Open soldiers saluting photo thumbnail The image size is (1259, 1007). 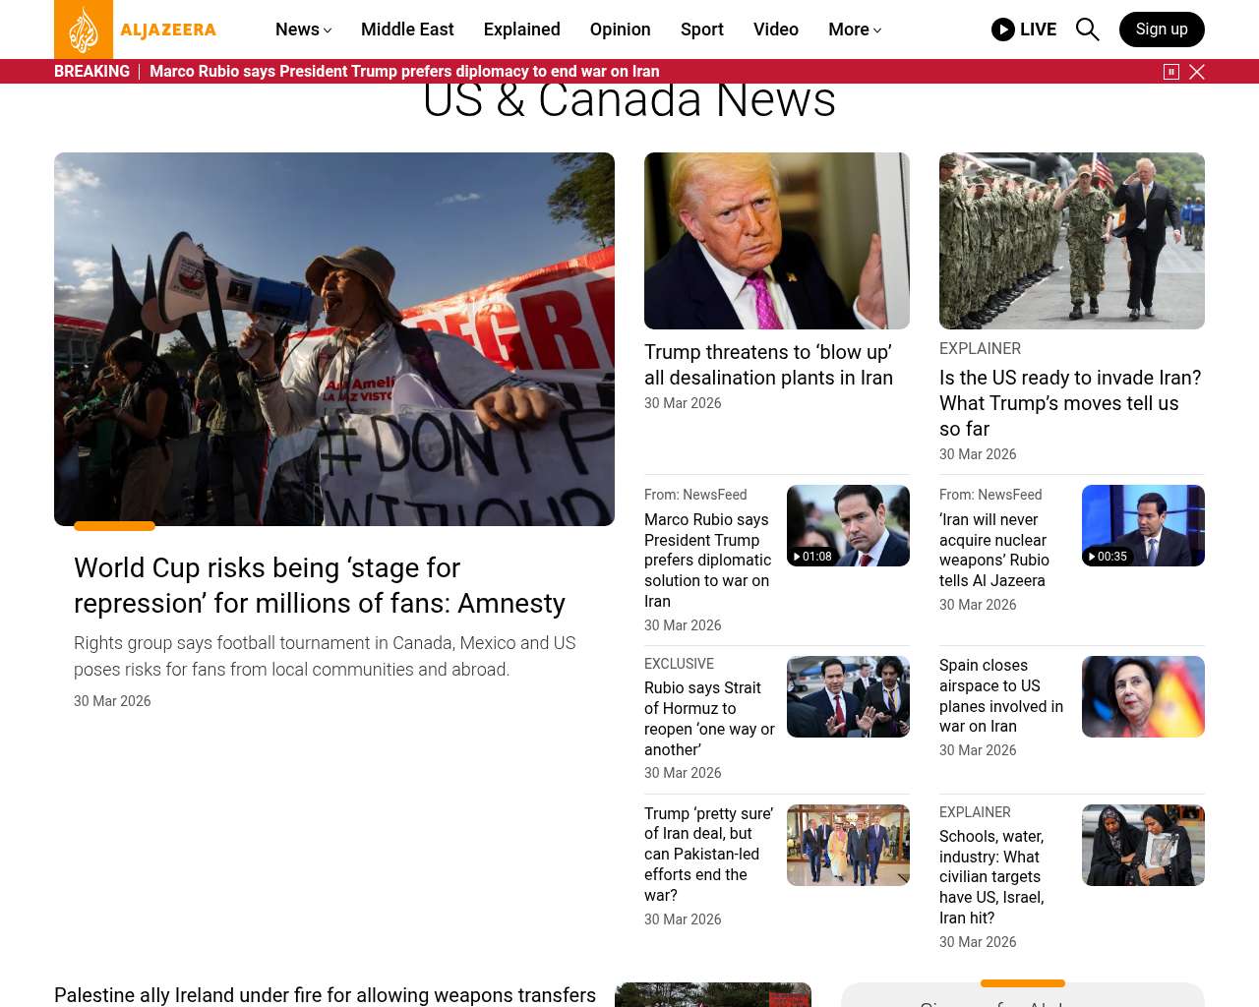pos(1072,241)
